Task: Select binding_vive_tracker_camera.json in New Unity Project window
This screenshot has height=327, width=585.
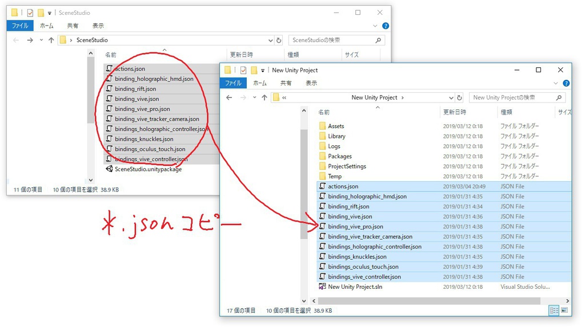Action: (444, 236)
